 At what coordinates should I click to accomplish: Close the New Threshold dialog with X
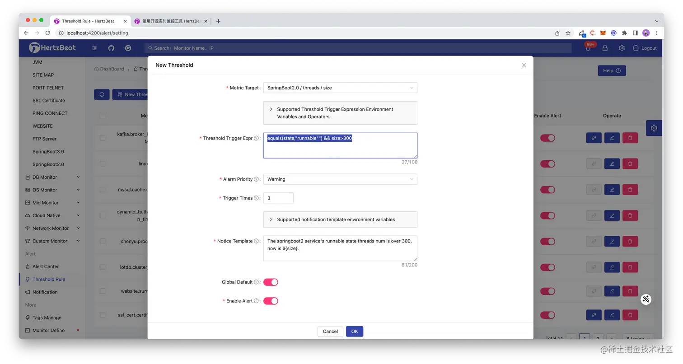[524, 65]
